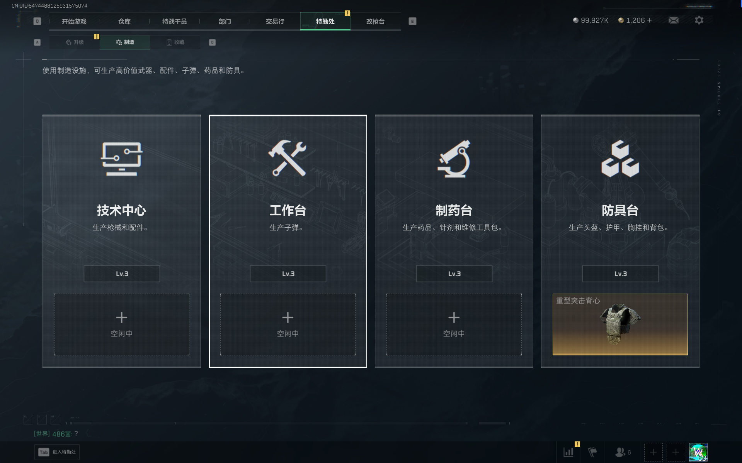Select the 收藏 sub-tab
The width and height of the screenshot is (742, 463).
pos(175,42)
